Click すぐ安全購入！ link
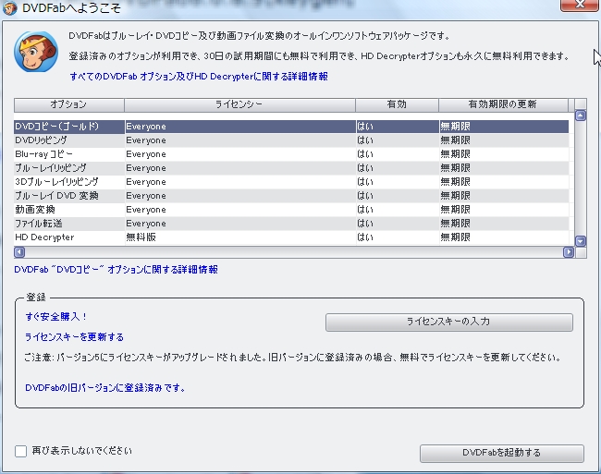Image resolution: width=601 pixels, height=474 pixels. tap(56, 317)
